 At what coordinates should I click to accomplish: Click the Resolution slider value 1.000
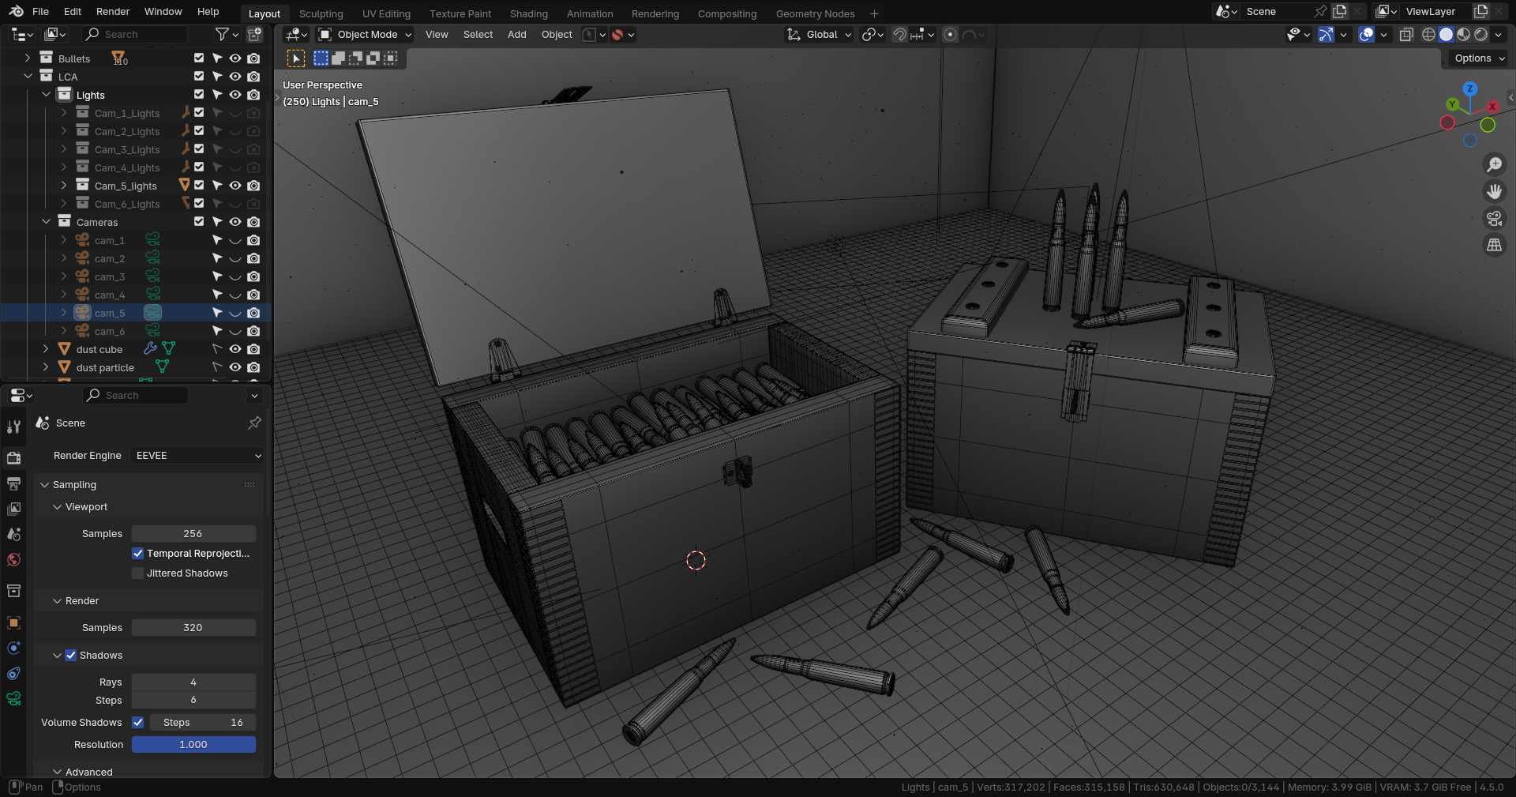pyautogui.click(x=193, y=745)
